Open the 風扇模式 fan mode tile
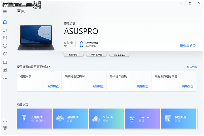Screen dimensions: 204x136 pyautogui.click(x=70, y=118)
